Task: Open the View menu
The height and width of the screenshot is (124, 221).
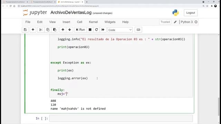Action: tap(52, 22)
